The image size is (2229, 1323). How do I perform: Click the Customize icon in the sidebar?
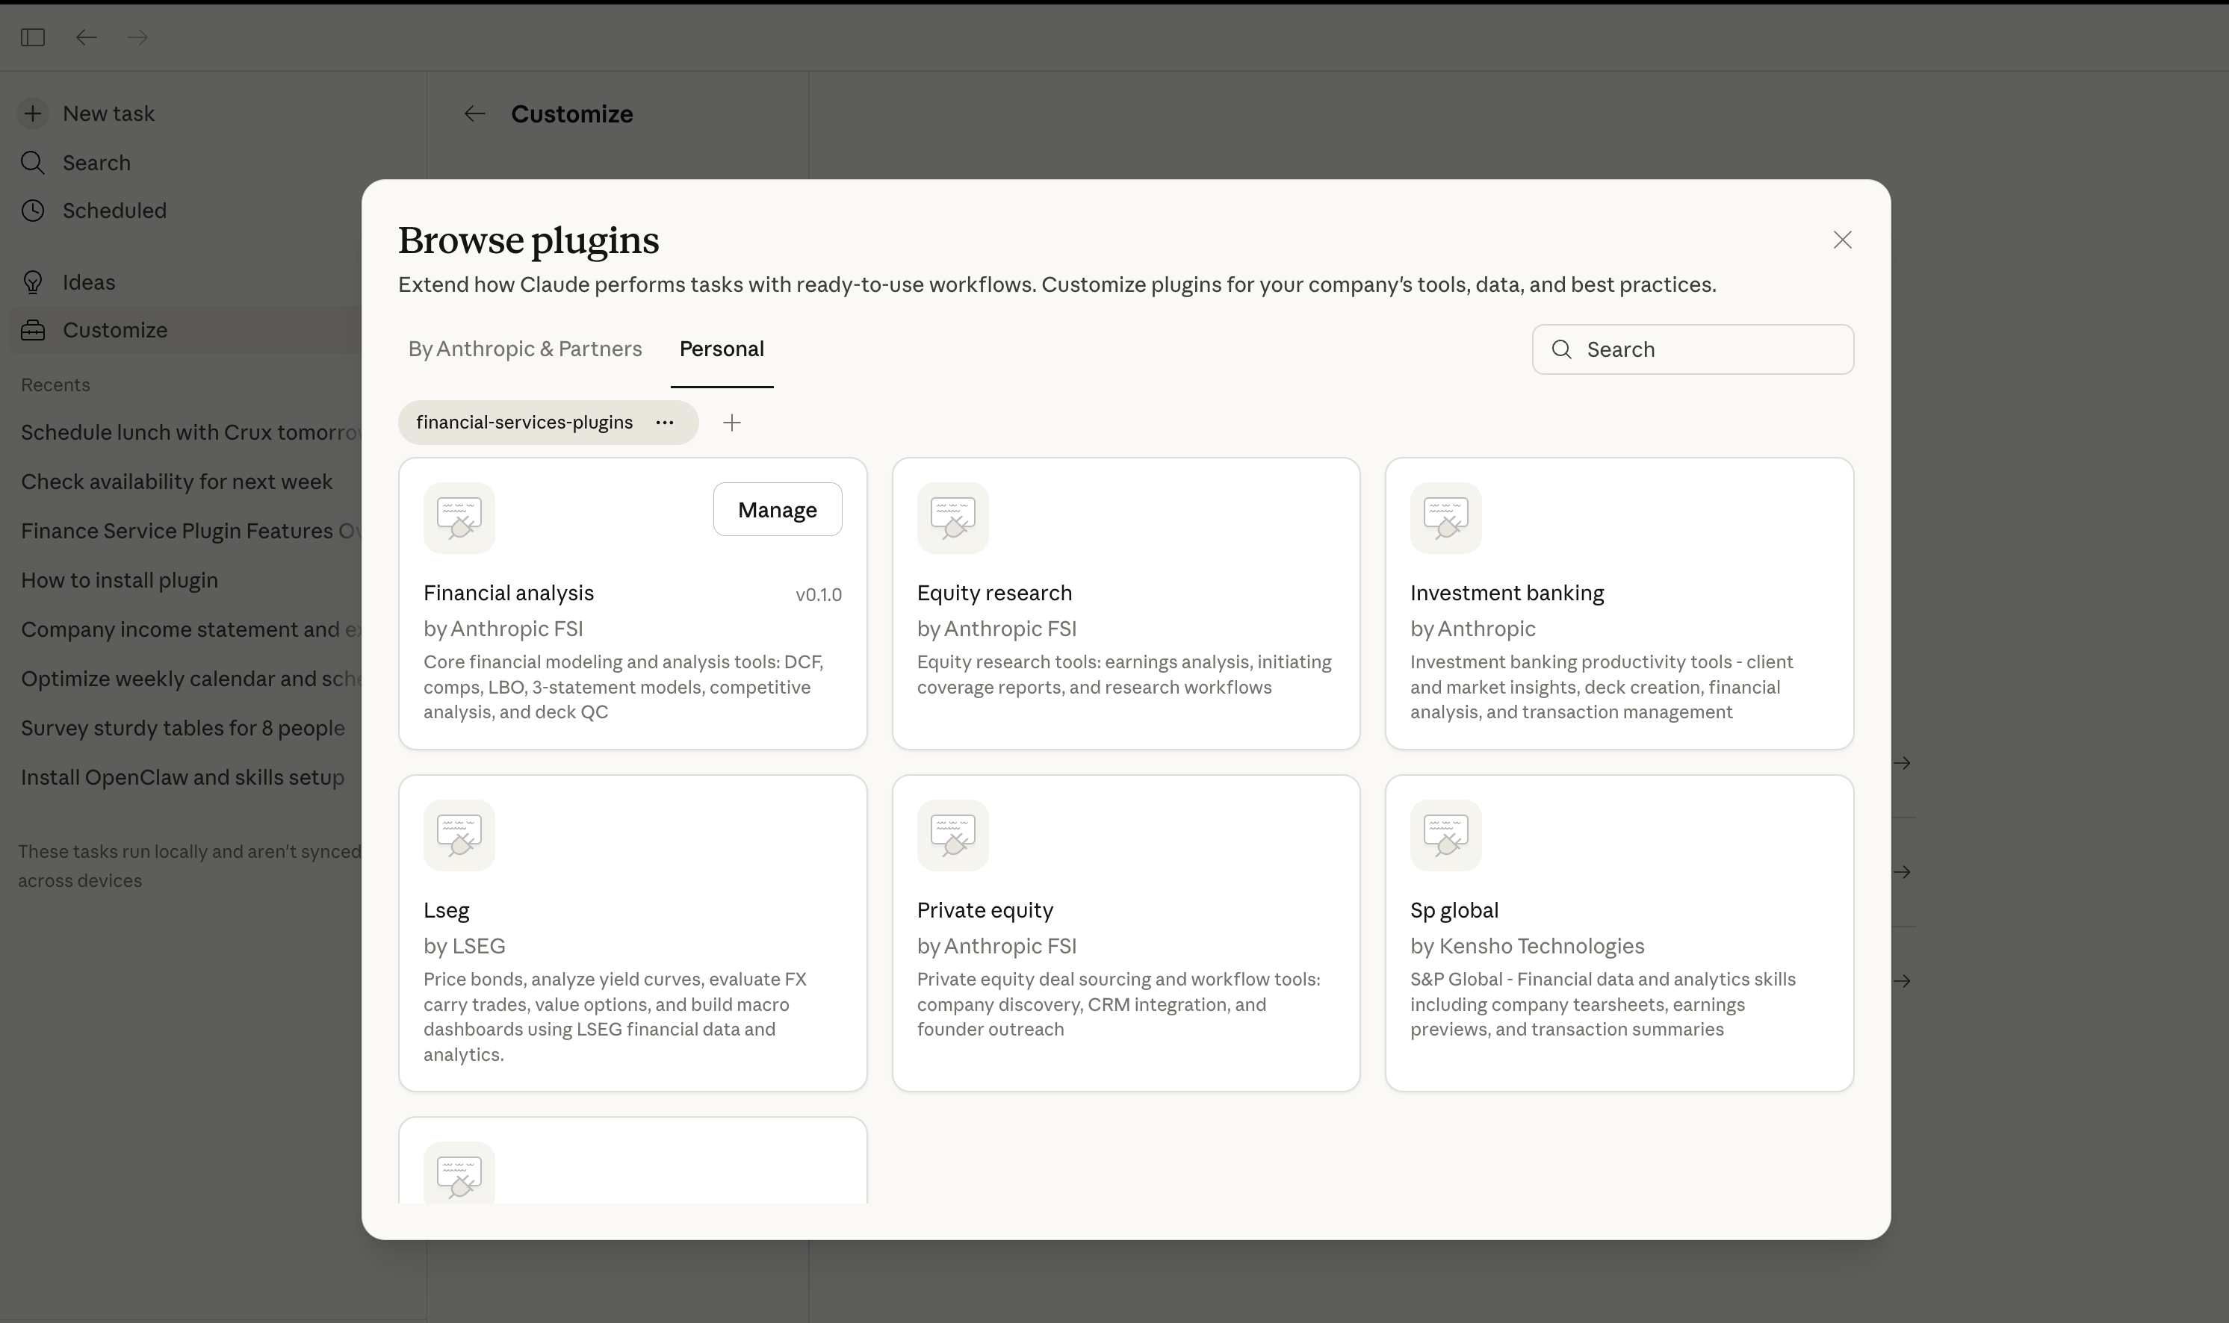(33, 330)
